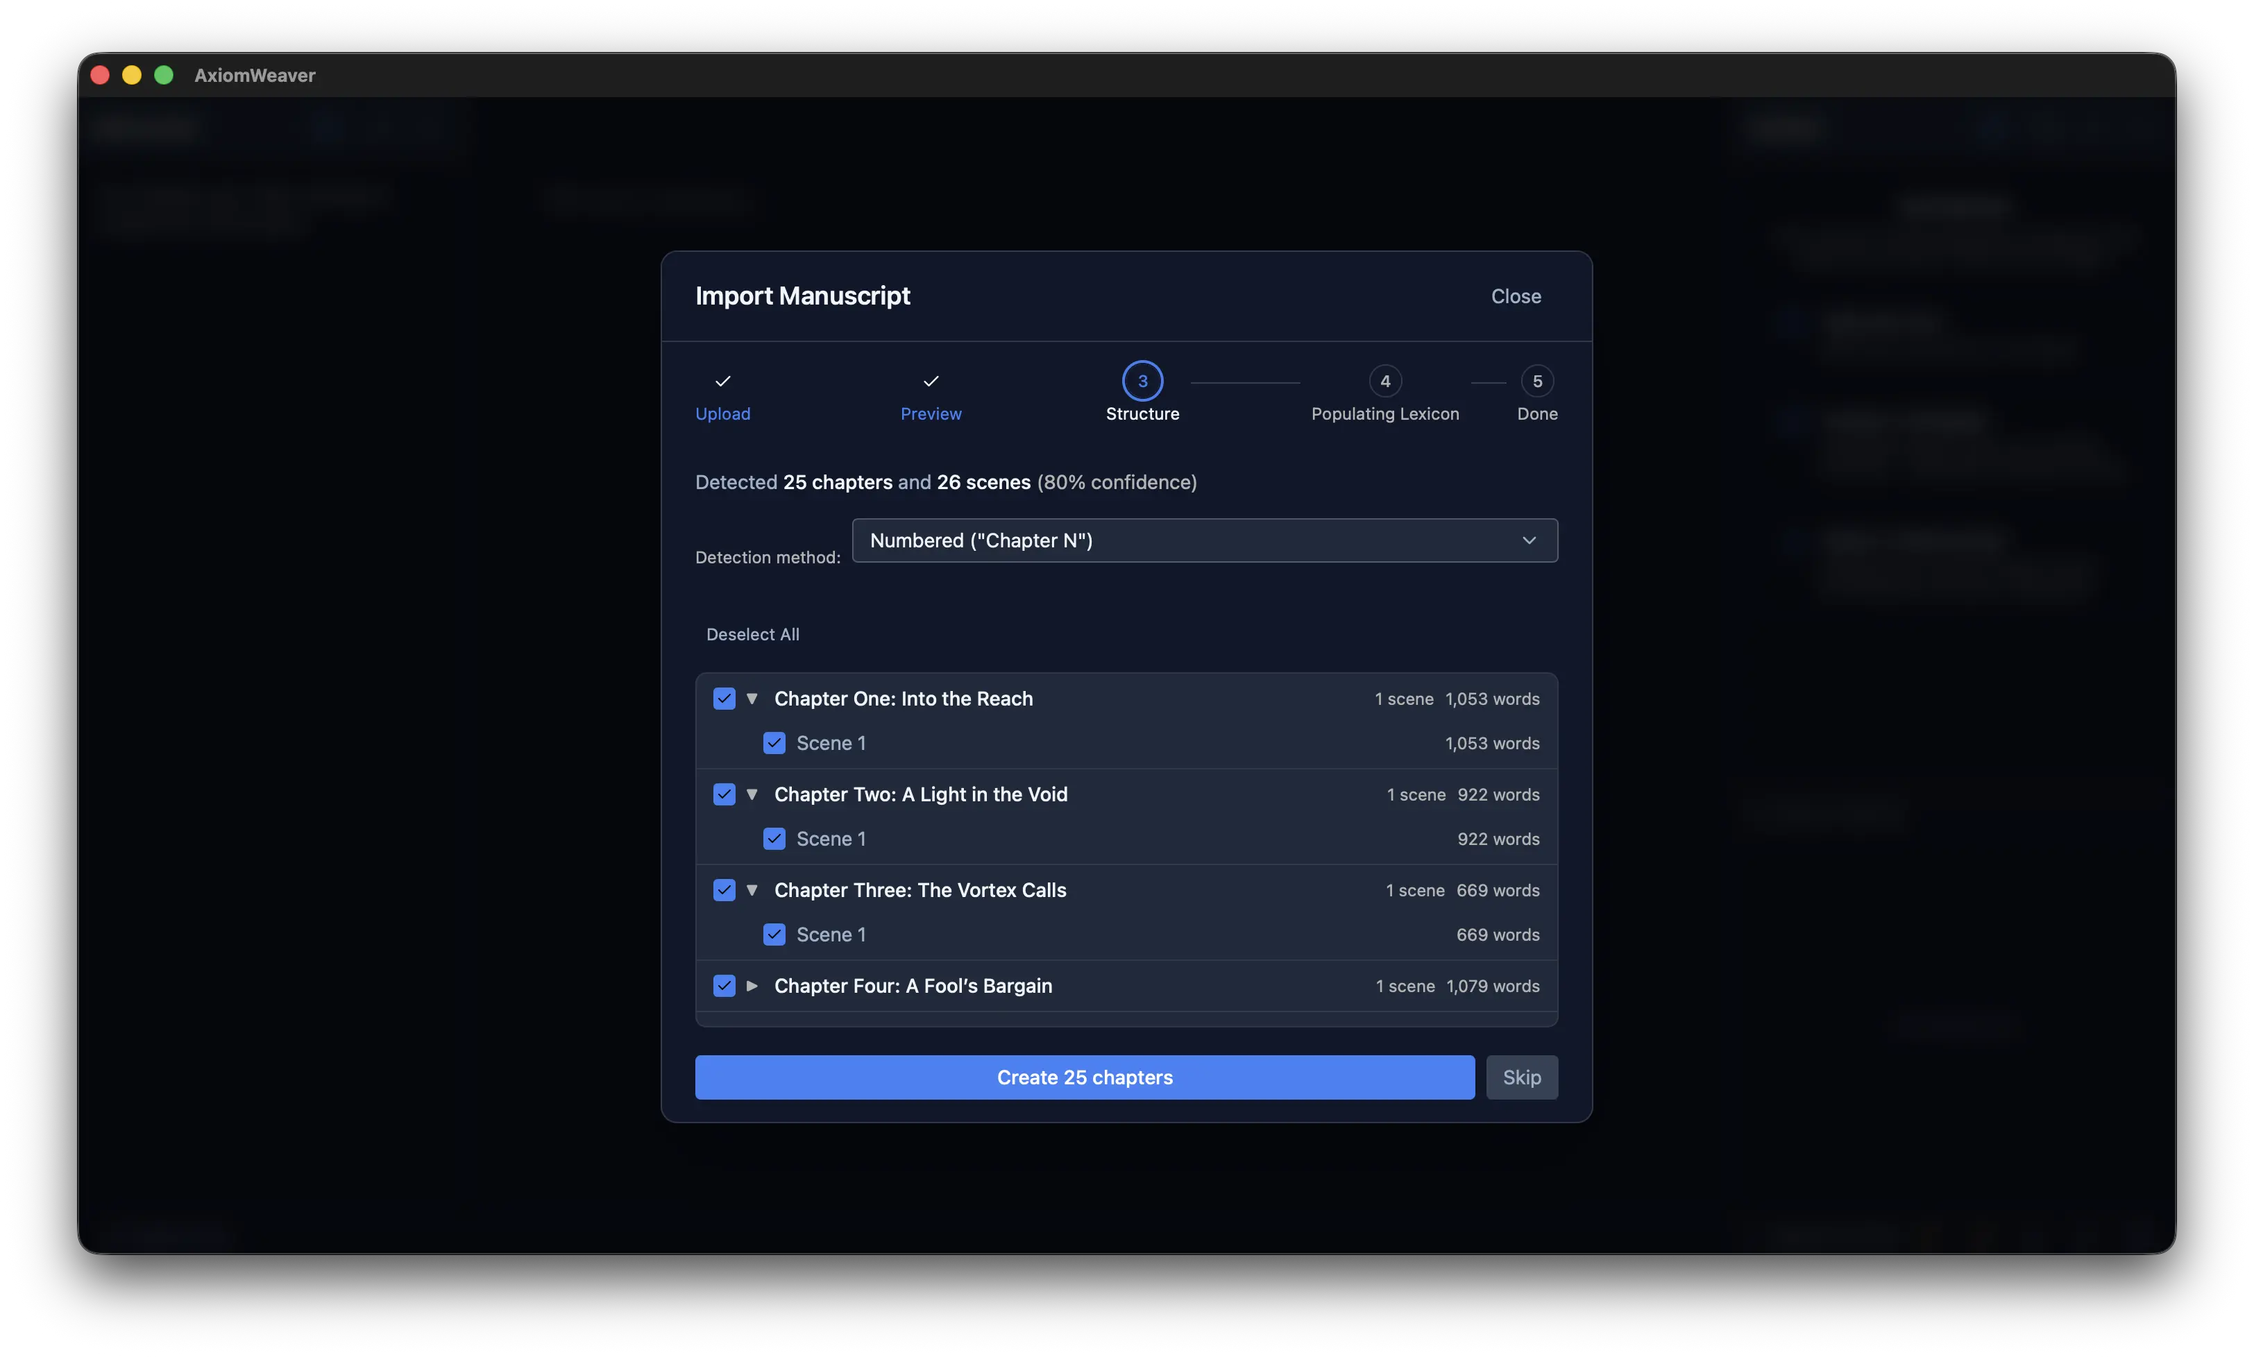The height and width of the screenshot is (1357, 2254).
Task: Collapse Chapter Three: The Vortex Calls
Action: point(752,889)
